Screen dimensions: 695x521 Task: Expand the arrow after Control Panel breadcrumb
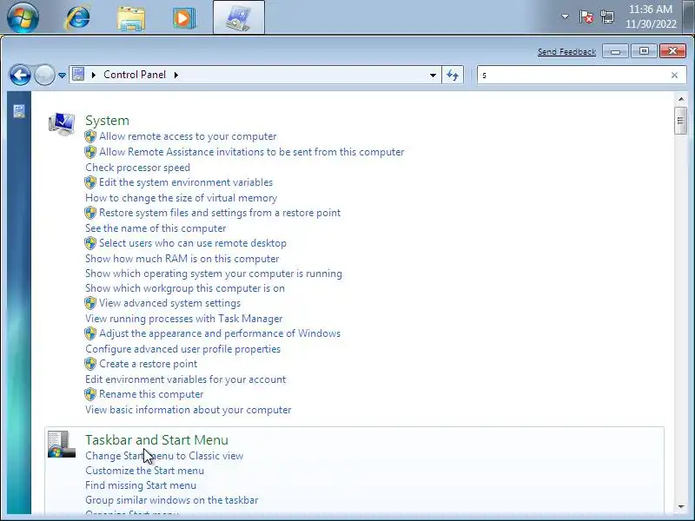click(176, 75)
